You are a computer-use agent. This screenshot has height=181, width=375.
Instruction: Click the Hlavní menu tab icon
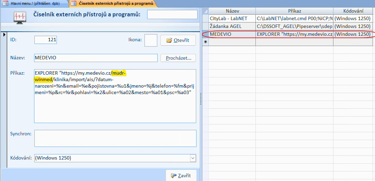(x=5, y=3)
